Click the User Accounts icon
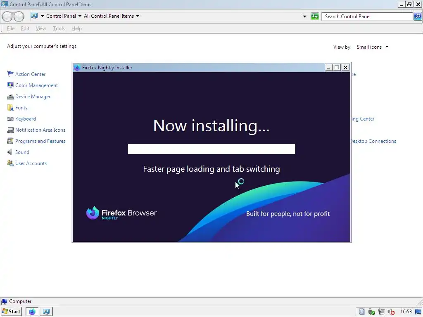 [x=10, y=163]
